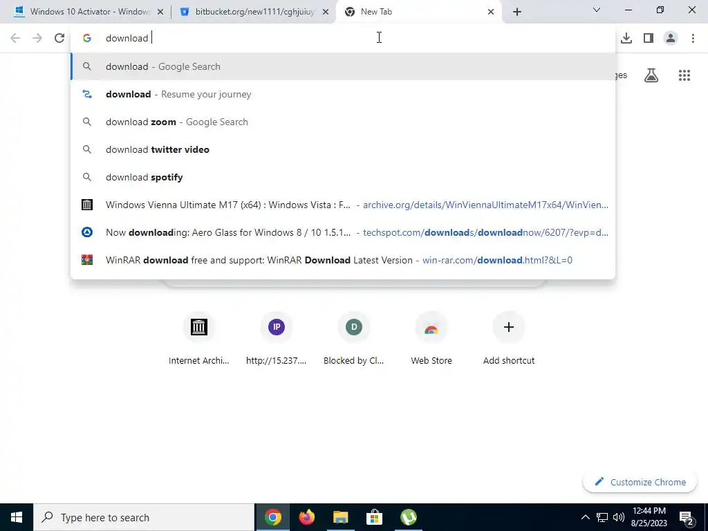
Task: Open the Search Labs flask icon
Action: pyautogui.click(x=651, y=75)
